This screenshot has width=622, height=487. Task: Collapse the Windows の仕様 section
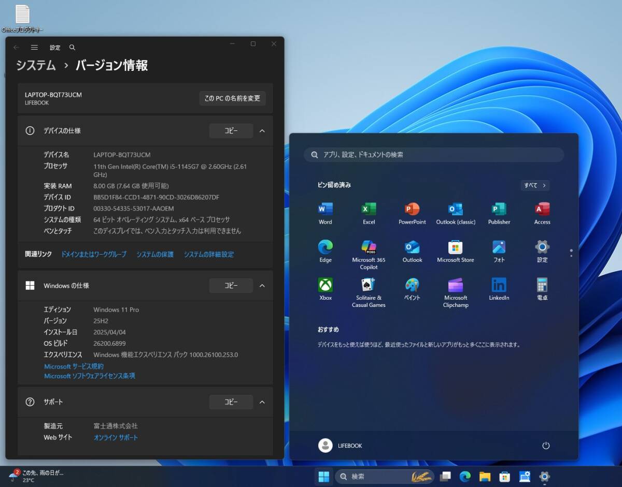pos(262,286)
